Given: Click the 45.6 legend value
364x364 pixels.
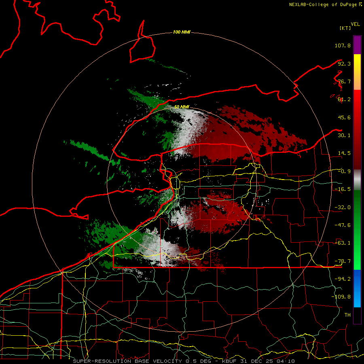Looking at the screenshot, I should click(x=344, y=117).
